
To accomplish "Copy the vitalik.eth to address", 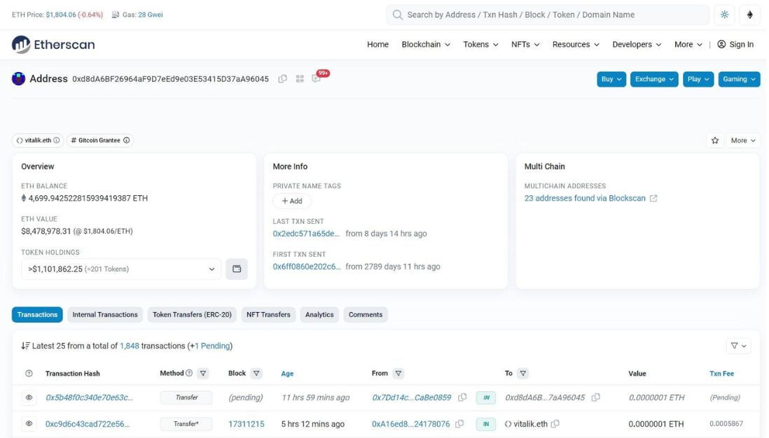I will (555, 424).
